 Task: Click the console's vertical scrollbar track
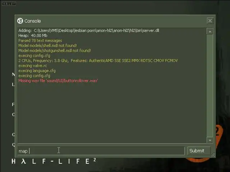[x=210, y=86]
